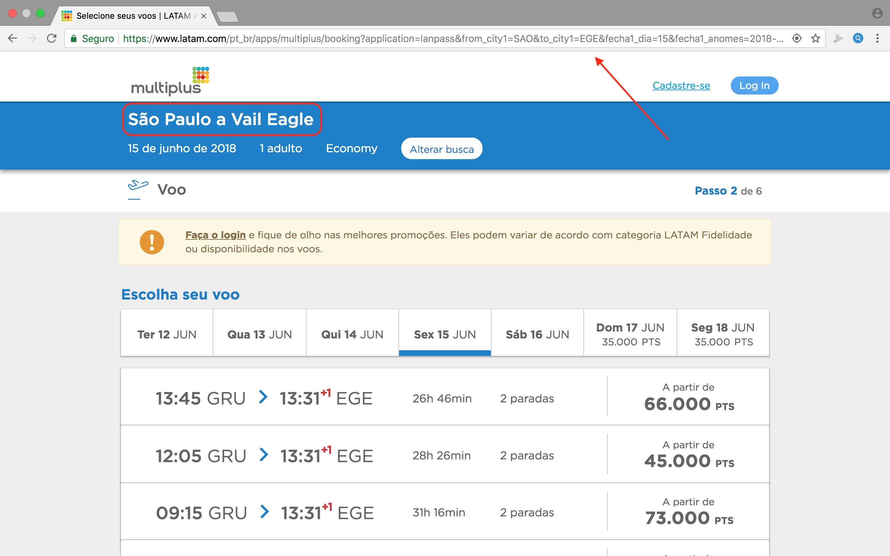Click '2 paradas' in the 13:45 flight row

point(527,398)
